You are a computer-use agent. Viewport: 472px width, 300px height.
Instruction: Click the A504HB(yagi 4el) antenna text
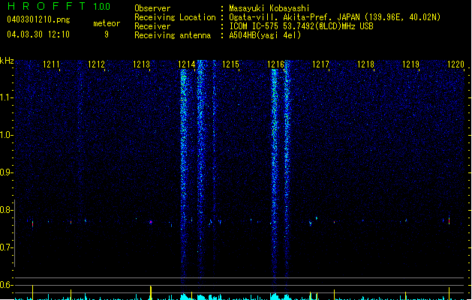tap(265, 35)
